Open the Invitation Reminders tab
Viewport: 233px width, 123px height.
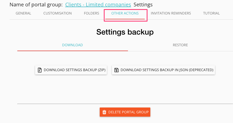[171, 13]
